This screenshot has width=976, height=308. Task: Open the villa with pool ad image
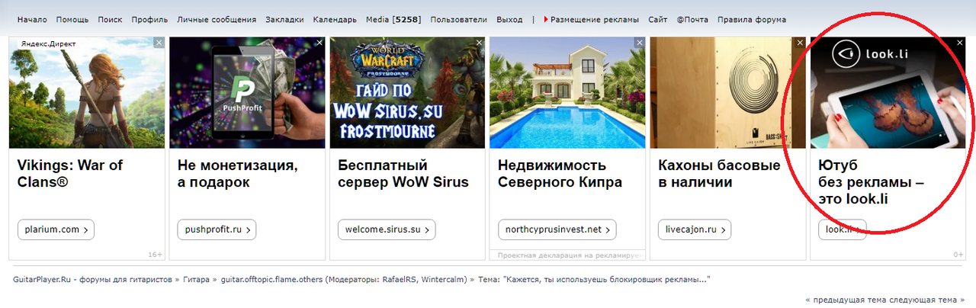tap(567, 92)
